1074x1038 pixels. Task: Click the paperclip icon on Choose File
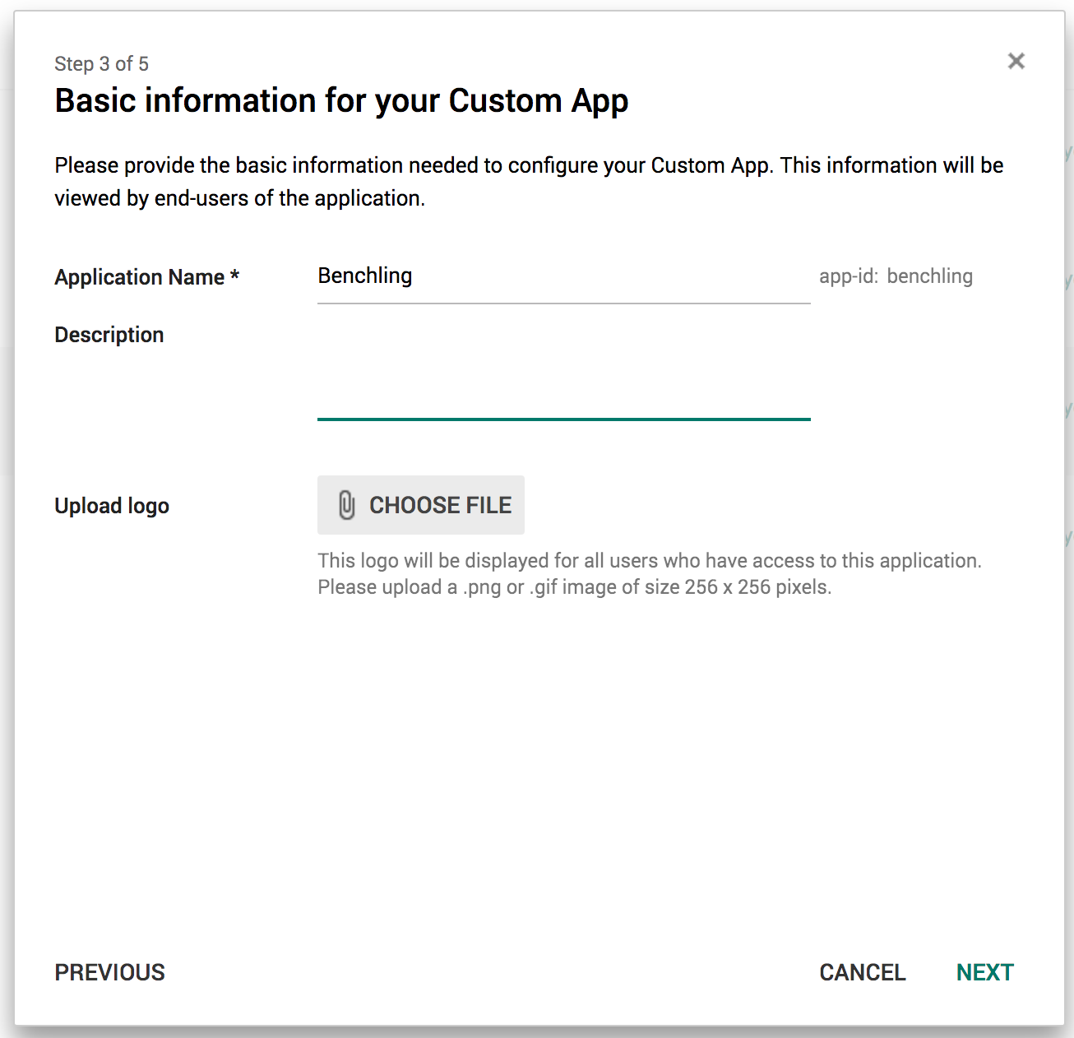click(346, 505)
